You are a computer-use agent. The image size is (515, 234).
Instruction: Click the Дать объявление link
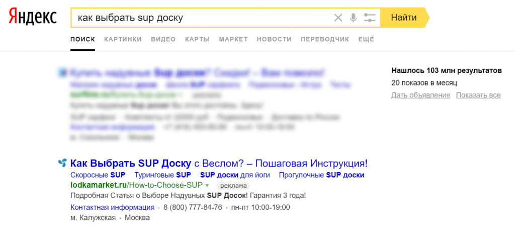tap(421, 95)
